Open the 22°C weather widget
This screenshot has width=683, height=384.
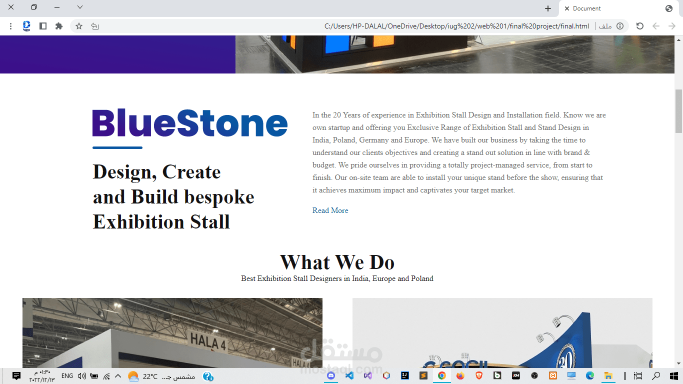[161, 376]
